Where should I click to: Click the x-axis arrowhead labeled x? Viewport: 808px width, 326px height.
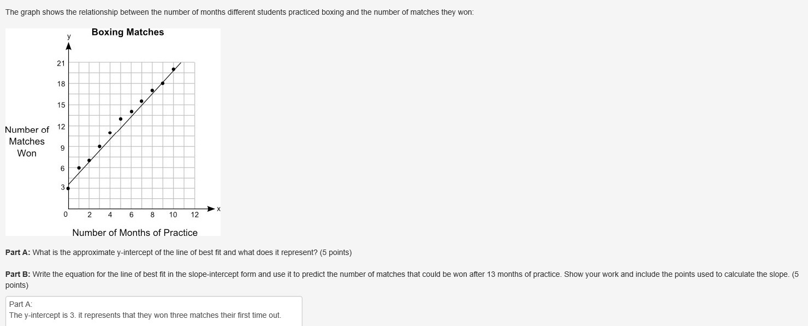pos(212,209)
